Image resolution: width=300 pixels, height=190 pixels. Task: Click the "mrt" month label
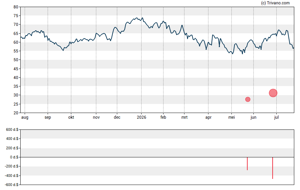184,117
